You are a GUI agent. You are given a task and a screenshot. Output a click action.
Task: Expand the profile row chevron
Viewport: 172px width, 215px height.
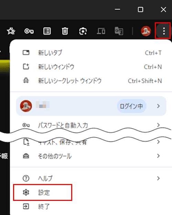(x=159, y=106)
